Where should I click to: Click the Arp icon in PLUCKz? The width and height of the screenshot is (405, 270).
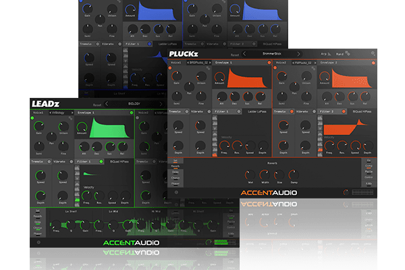pyautogui.click(x=329, y=54)
